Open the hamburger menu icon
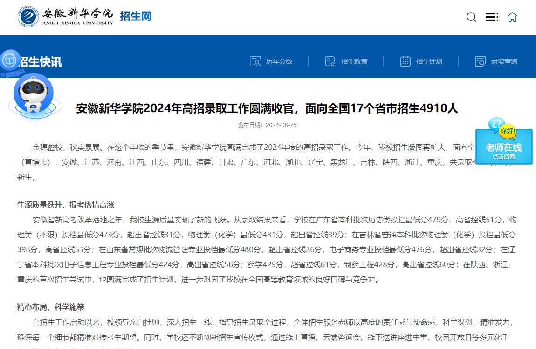536x349 pixels. click(x=491, y=17)
